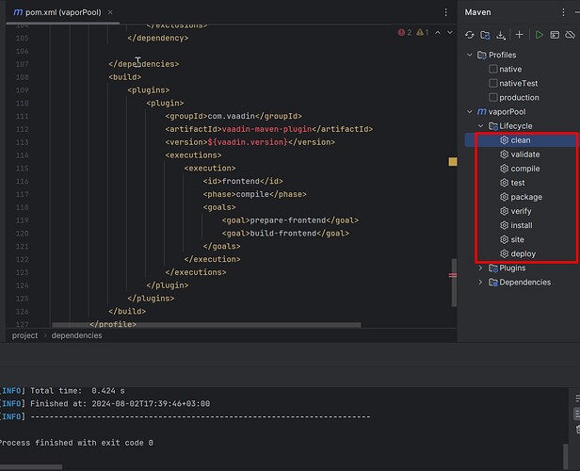Viewport: 580px width, 471px height.
Task: Check the nativeTest profile checkbox
Action: pos(492,84)
